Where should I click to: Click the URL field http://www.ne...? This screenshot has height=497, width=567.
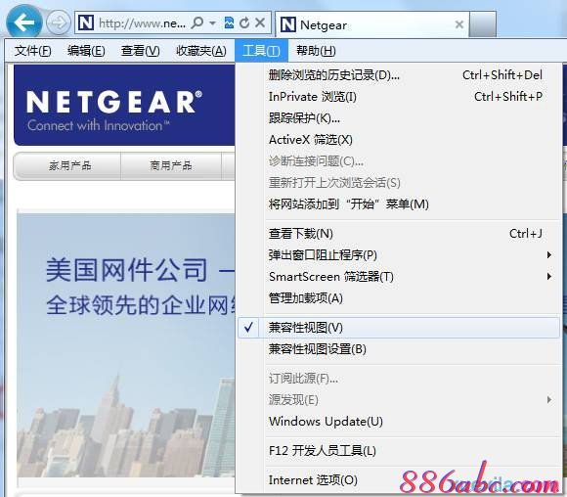coord(142,23)
